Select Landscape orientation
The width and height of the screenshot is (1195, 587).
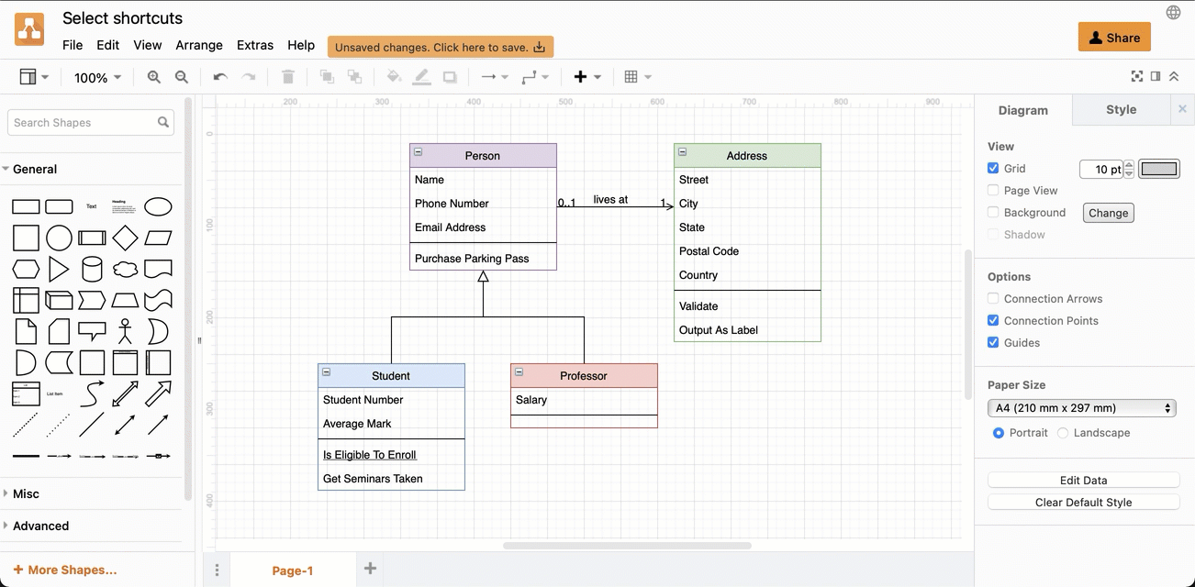[x=1063, y=433]
